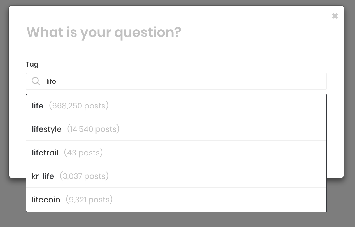Click the 'Tag' field label

32,64
